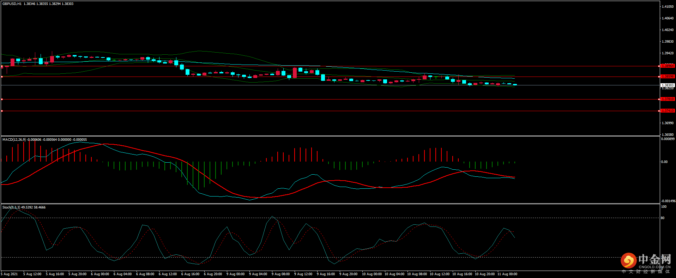Click the 中金网 watermark text

(x=654, y=260)
